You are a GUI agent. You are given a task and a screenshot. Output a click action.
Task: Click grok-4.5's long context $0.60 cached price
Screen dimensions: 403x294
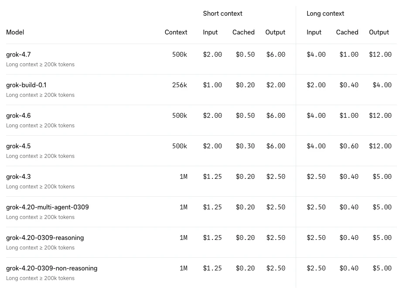[349, 146]
